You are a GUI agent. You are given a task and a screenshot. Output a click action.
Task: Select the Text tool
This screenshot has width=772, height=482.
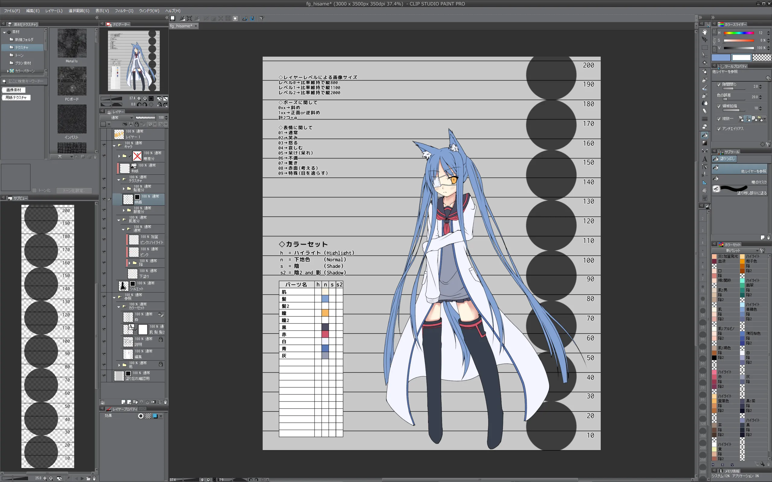[704, 159]
